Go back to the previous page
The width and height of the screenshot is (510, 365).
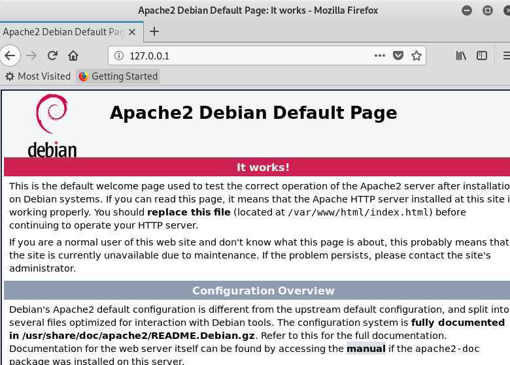point(10,56)
